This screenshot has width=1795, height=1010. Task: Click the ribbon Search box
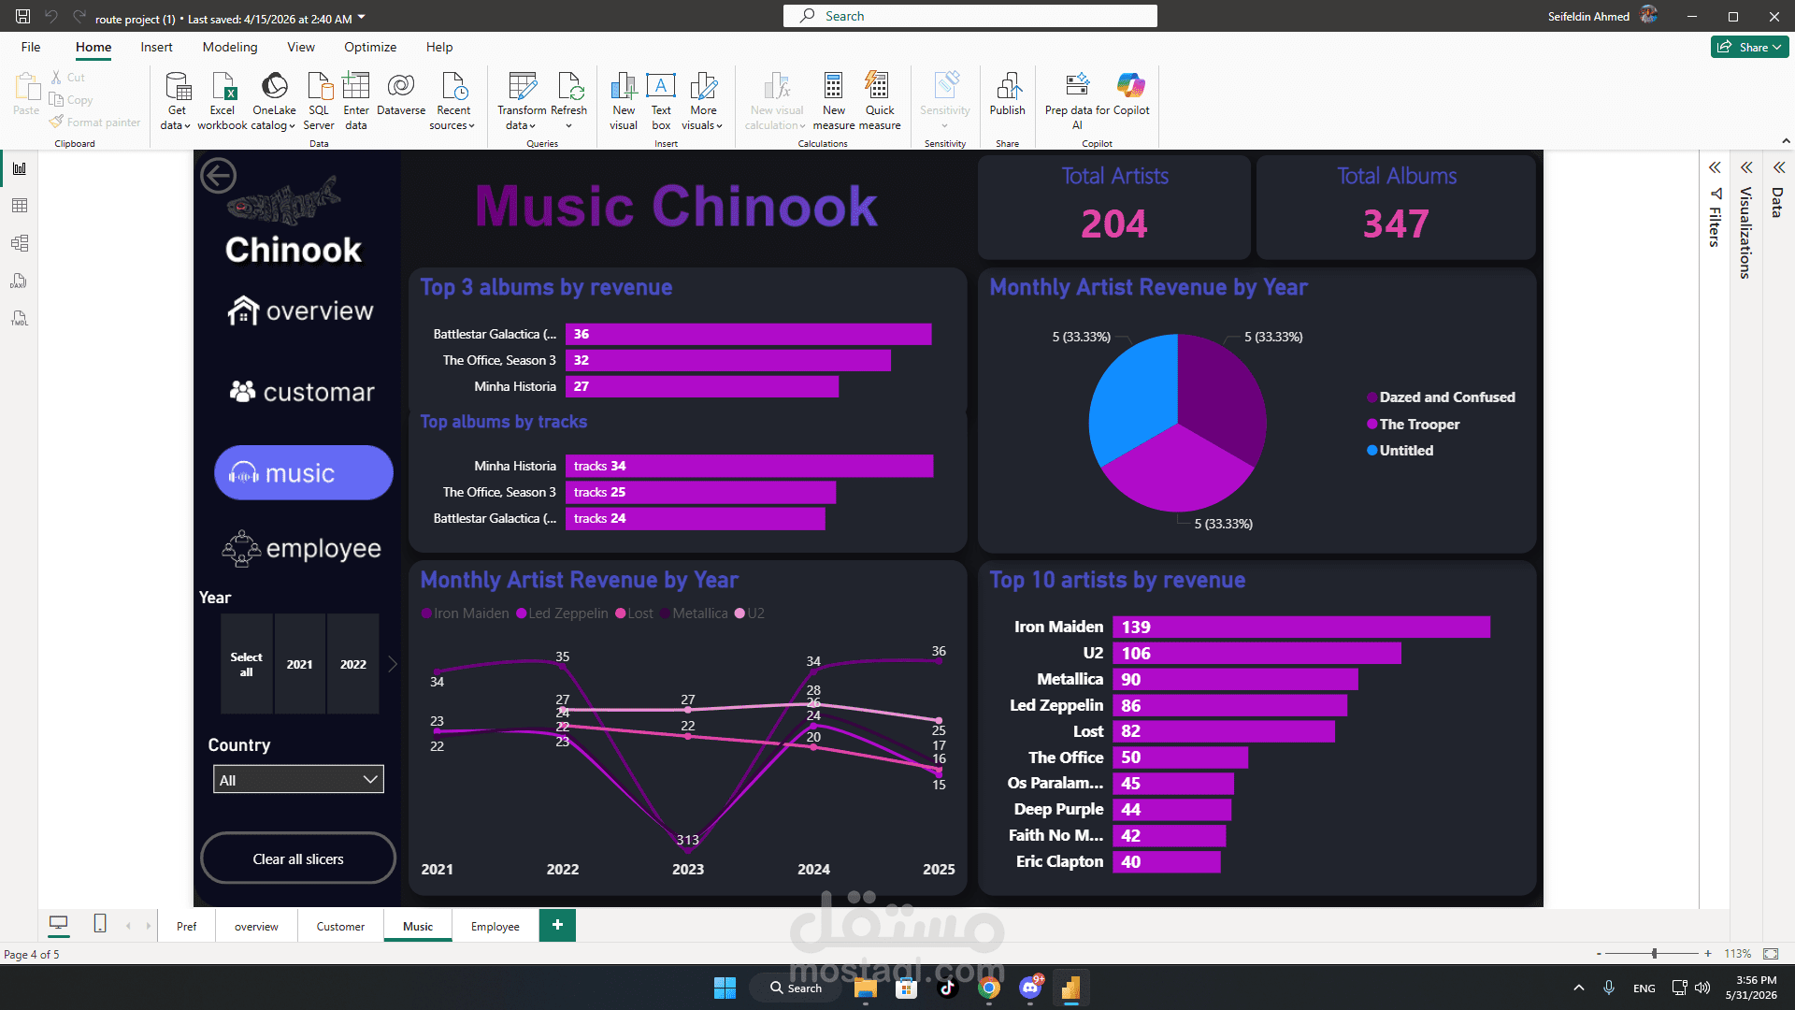pos(970,16)
